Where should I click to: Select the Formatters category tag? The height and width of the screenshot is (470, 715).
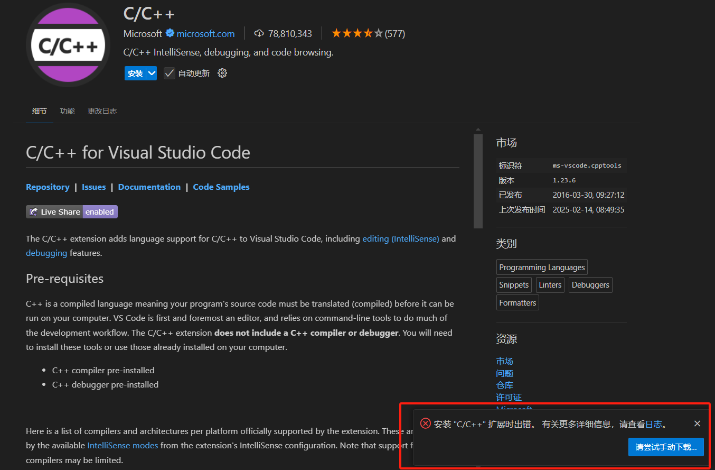click(x=518, y=303)
